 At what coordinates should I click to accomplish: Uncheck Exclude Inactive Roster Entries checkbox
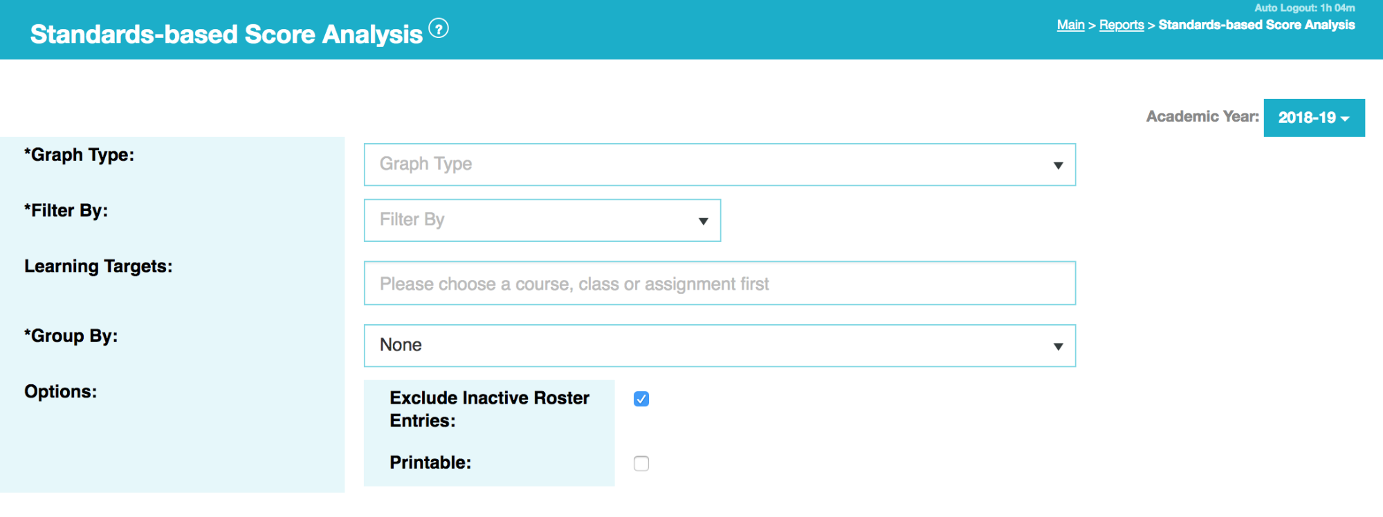tap(641, 399)
